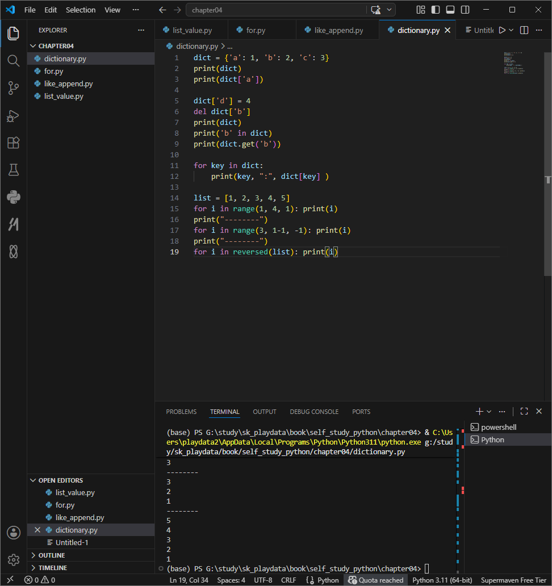Open the View menu
Image resolution: width=552 pixels, height=586 pixels.
point(112,10)
